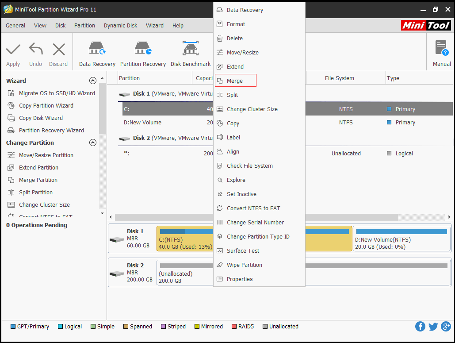This screenshot has width=455, height=343.
Task: Select the C: partition row in the list
Action: pos(168,109)
